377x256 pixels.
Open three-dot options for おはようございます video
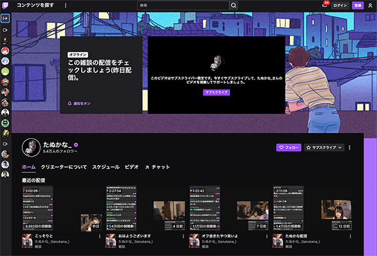(183, 237)
